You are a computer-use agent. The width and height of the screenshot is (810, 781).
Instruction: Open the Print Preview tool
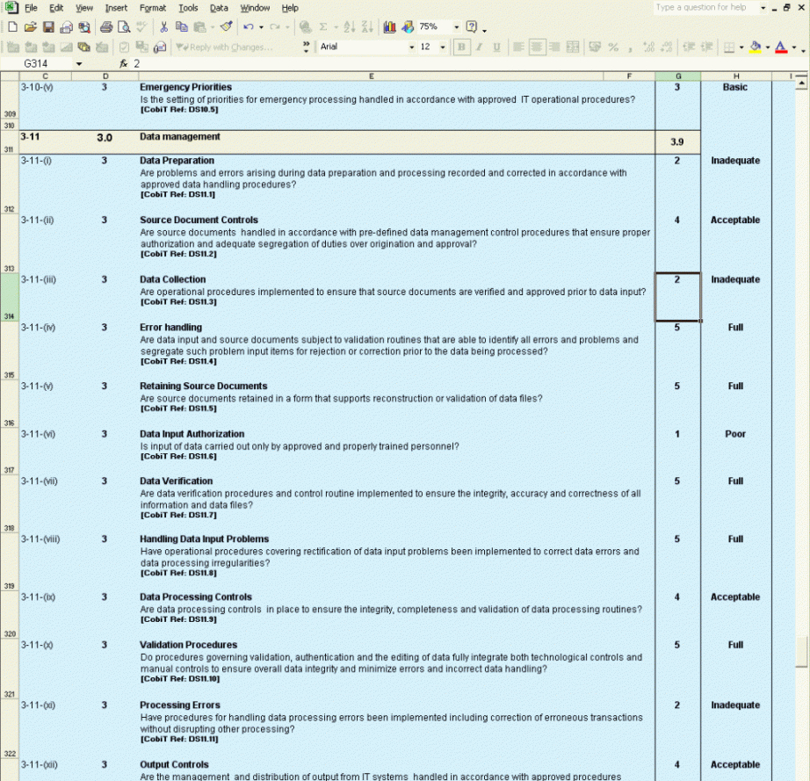pos(124,27)
